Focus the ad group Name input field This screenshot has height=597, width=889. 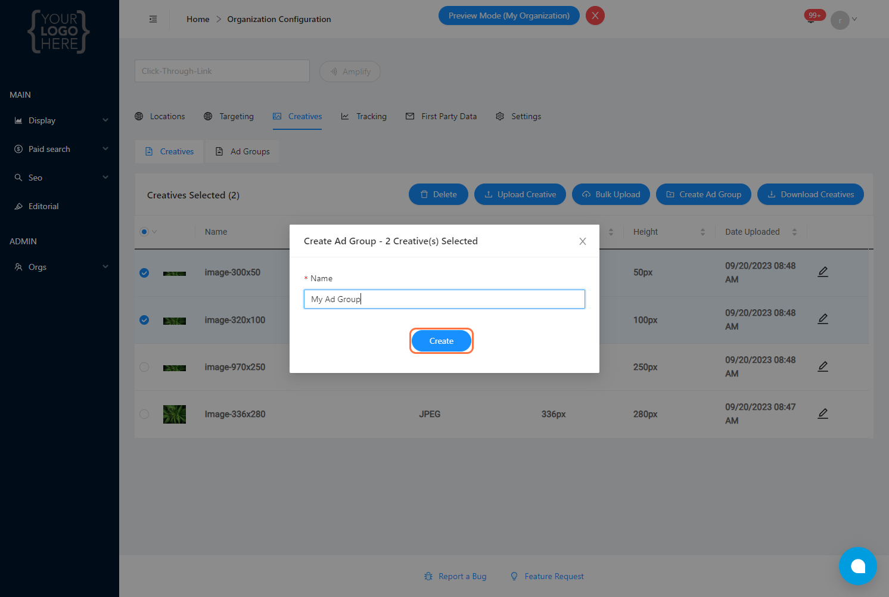pyautogui.click(x=444, y=299)
